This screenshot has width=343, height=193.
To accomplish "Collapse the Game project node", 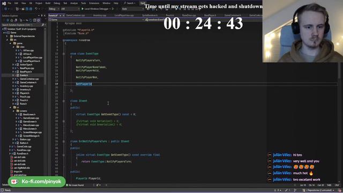I will coord(4,33).
